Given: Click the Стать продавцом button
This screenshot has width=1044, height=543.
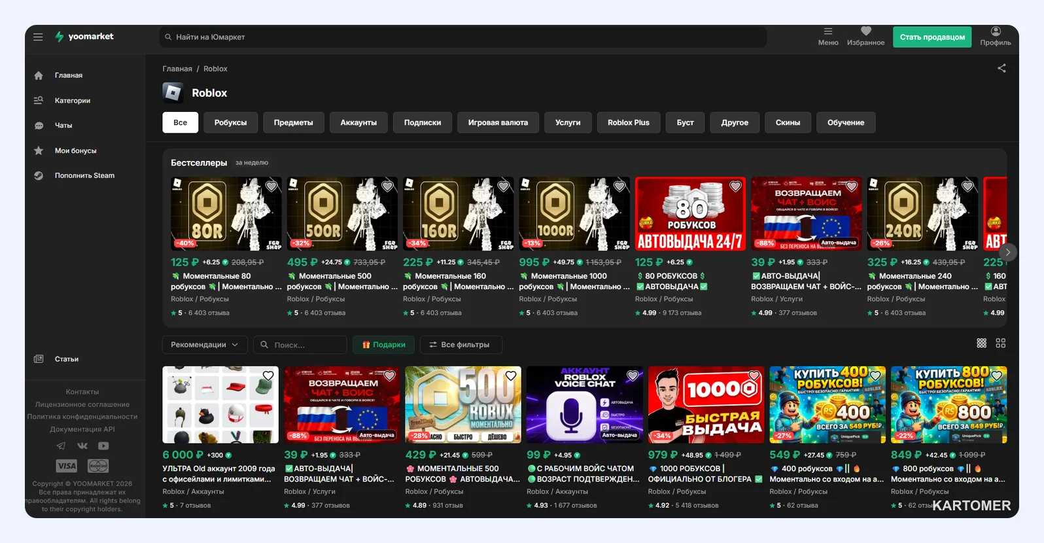Looking at the screenshot, I should coord(932,37).
